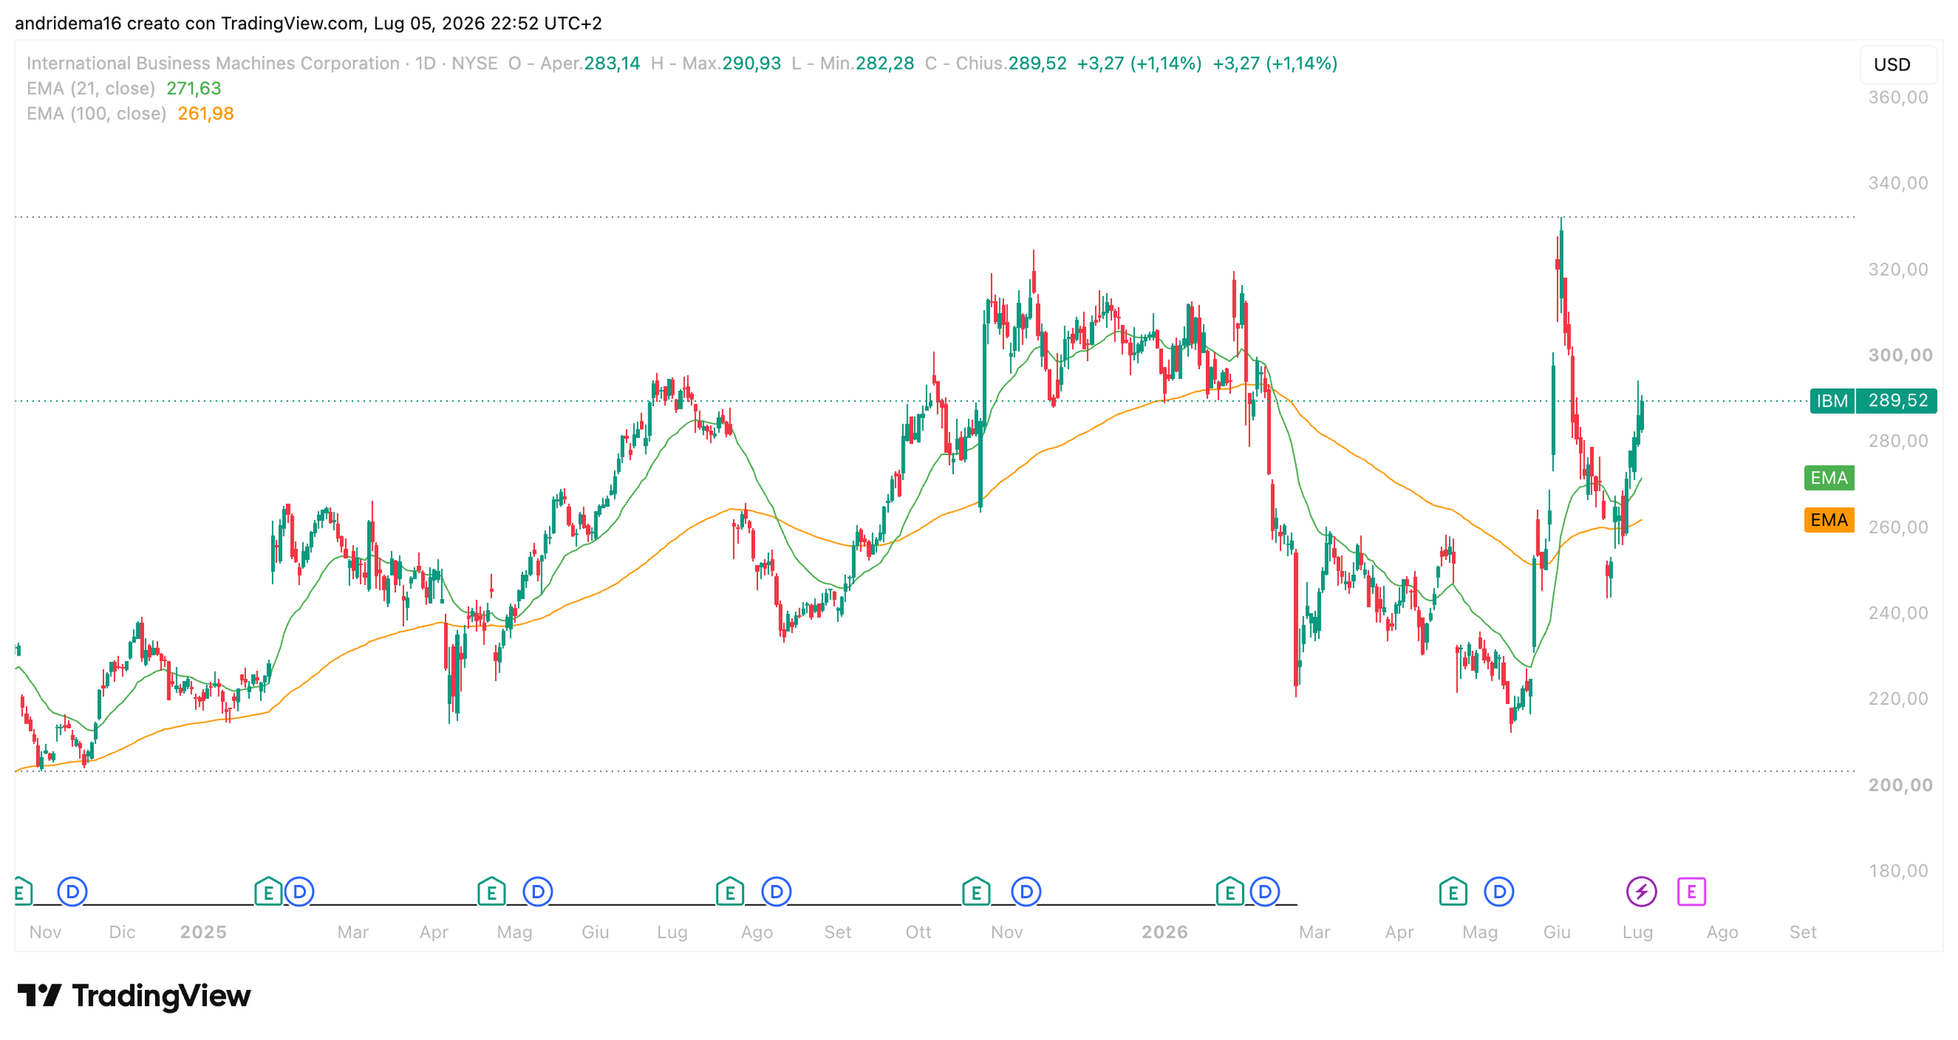
Task: Click the USD currency button
Action: click(1898, 65)
